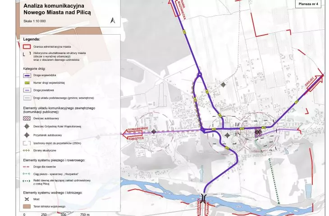329x216 pixels.
Task: Click the brown military airfield legend swatch
Action: 27,207
